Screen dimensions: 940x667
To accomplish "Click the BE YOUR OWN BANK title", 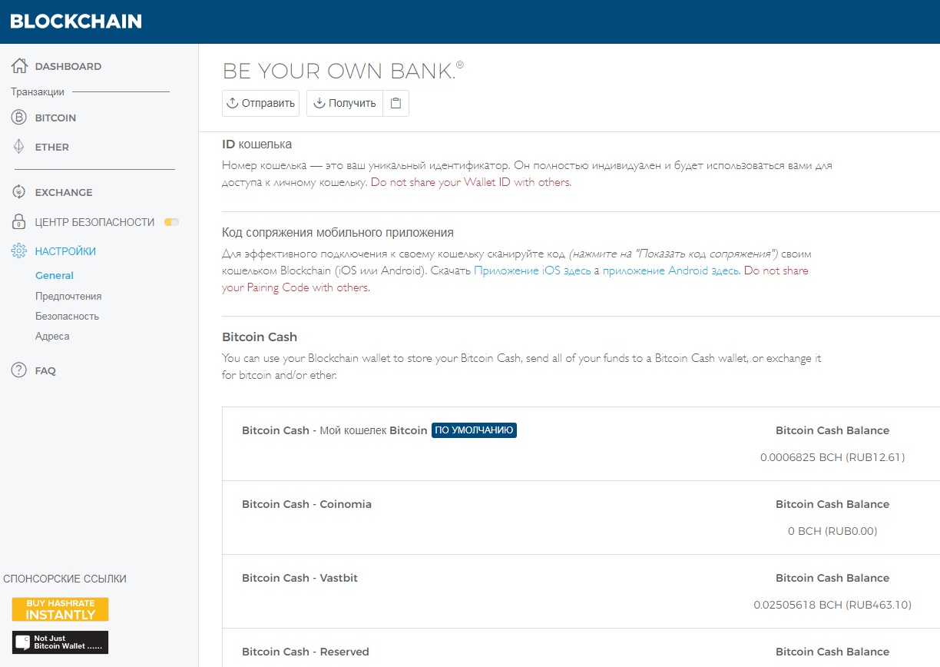I will tap(343, 71).
